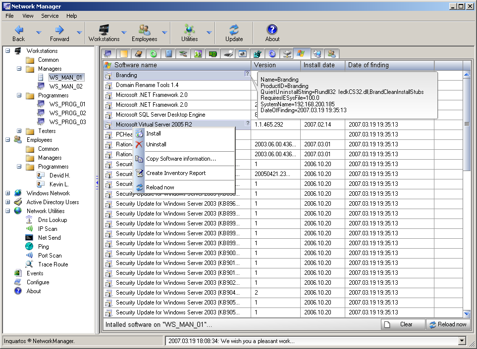The height and width of the screenshot is (349, 477).
Task: Open Configure in the tree
Action: tap(38, 282)
